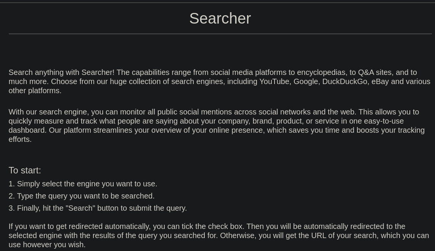Click "Searcher!" in the opening sentence
The height and width of the screenshot is (251, 435).
[x=98, y=73]
